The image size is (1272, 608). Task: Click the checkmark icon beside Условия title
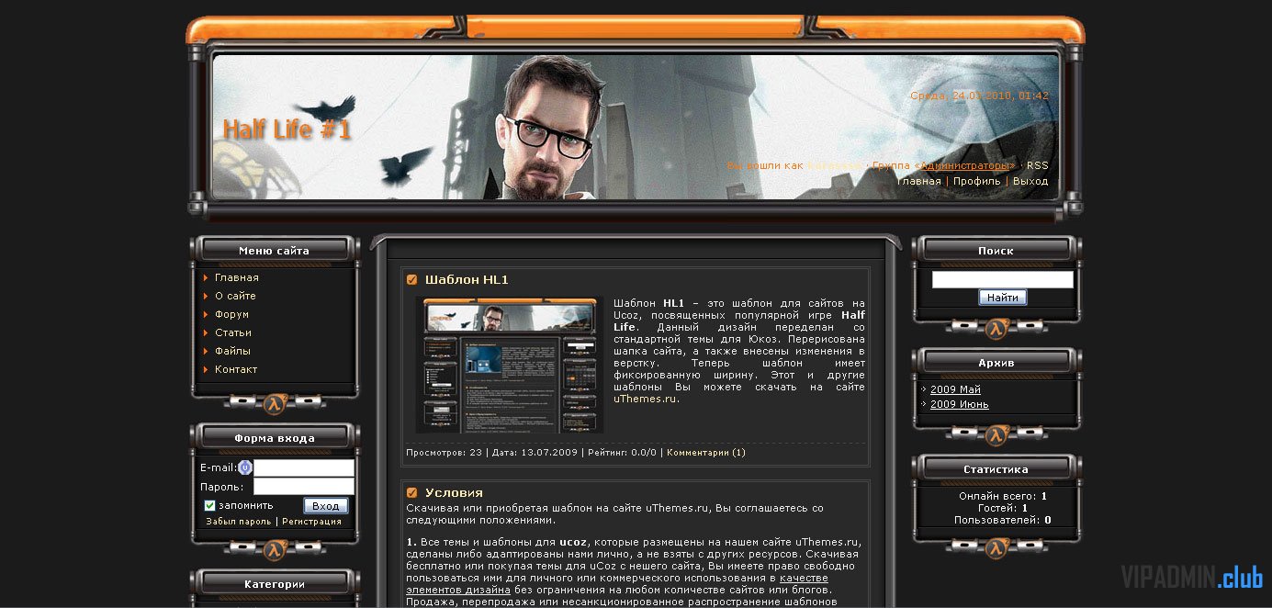coord(412,492)
